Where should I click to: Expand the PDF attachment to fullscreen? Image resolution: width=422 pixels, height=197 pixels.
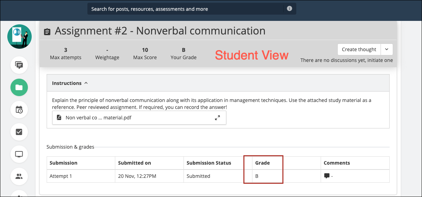217,118
